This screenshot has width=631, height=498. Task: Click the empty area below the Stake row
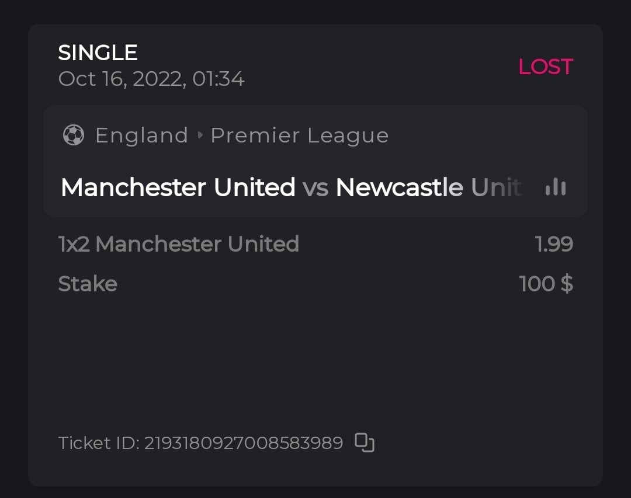(x=315, y=362)
